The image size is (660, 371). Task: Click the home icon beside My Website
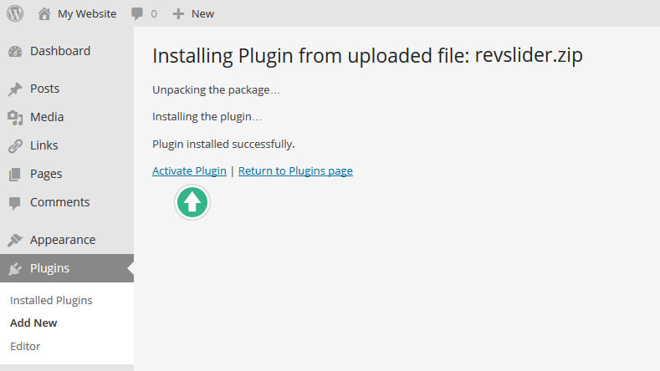tap(44, 13)
